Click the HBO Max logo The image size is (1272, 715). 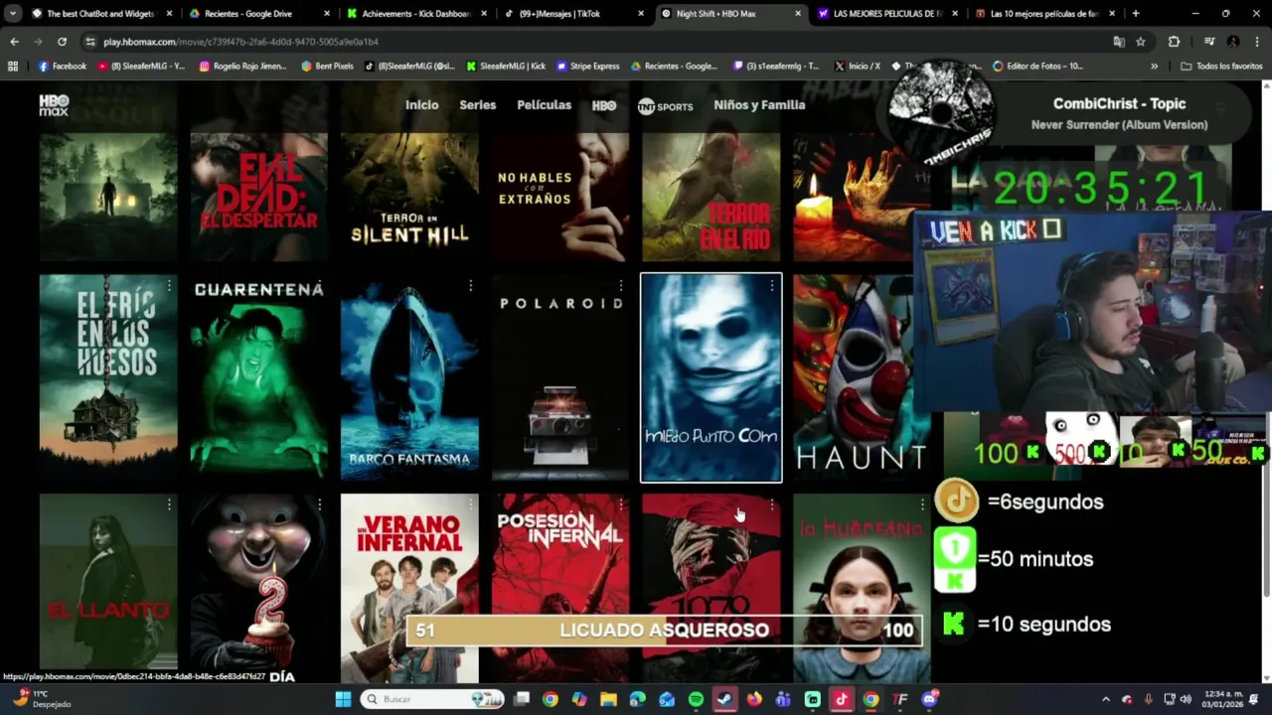(54, 105)
